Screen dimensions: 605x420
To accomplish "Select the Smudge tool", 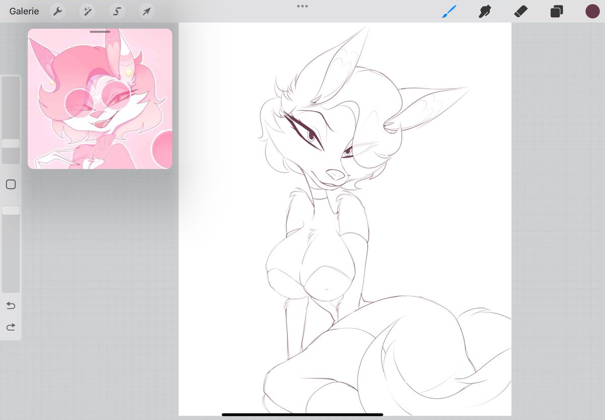I will click(485, 12).
